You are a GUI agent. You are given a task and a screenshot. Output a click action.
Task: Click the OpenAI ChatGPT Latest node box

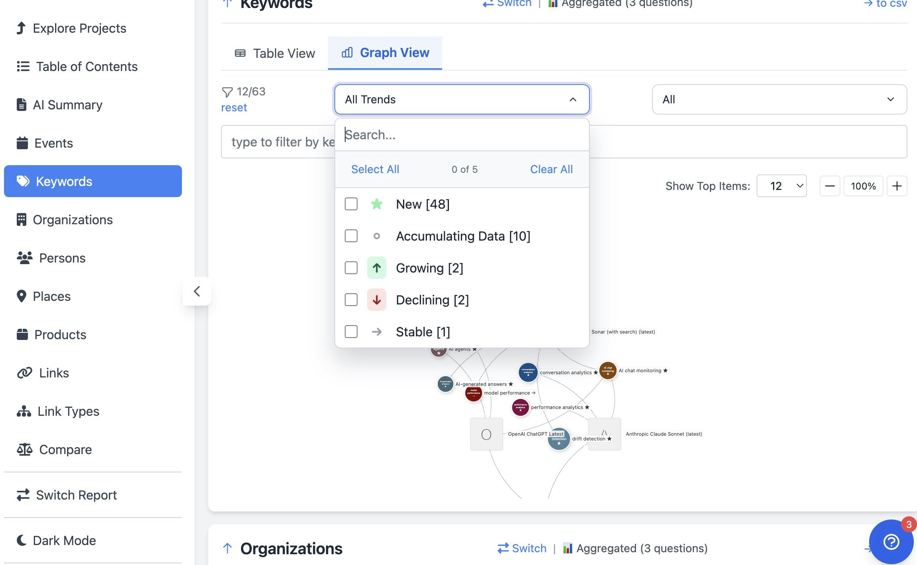point(486,434)
